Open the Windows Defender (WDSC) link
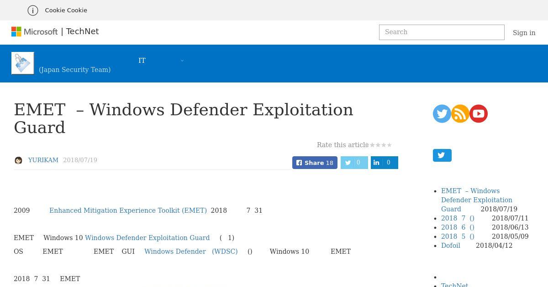This screenshot has height=287, width=548. (x=191, y=251)
